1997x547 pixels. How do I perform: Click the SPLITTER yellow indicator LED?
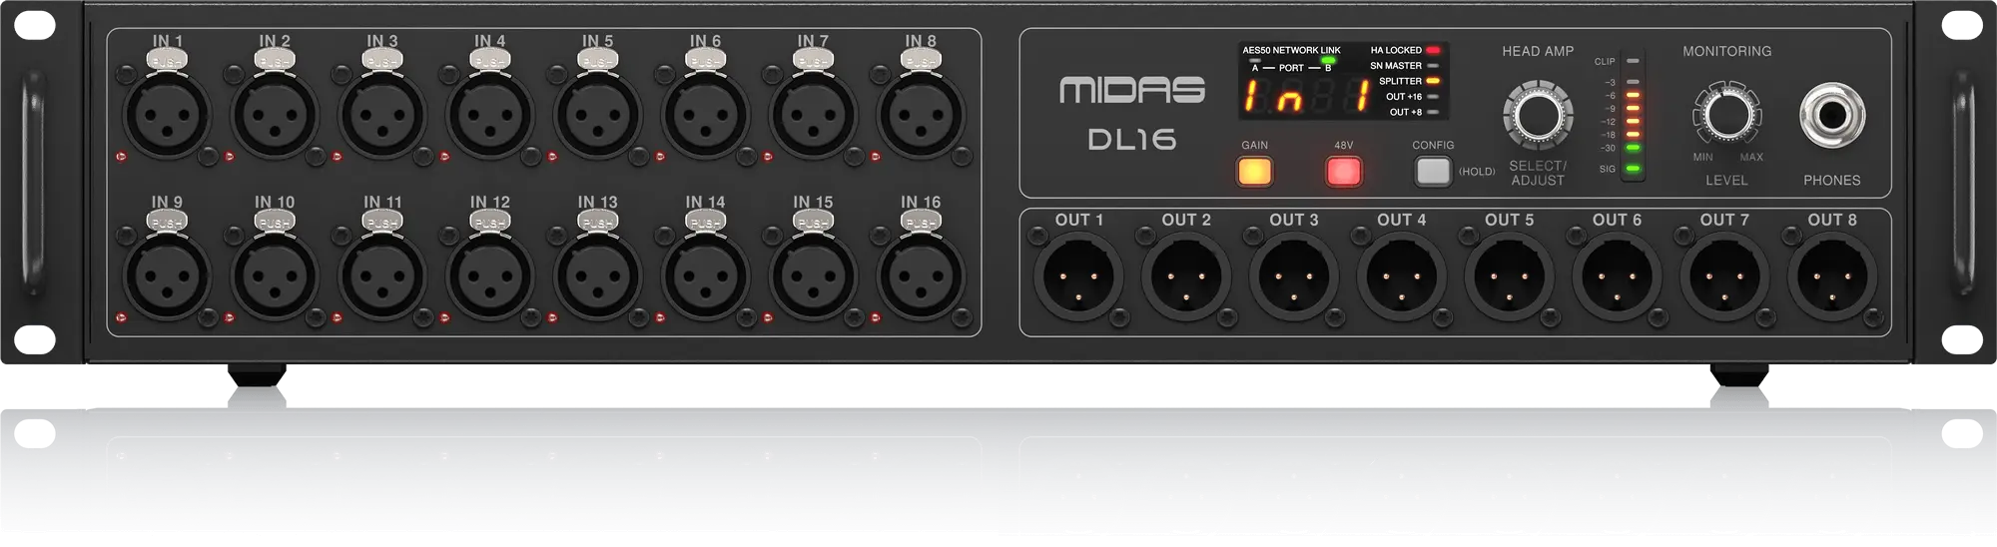tap(1433, 81)
